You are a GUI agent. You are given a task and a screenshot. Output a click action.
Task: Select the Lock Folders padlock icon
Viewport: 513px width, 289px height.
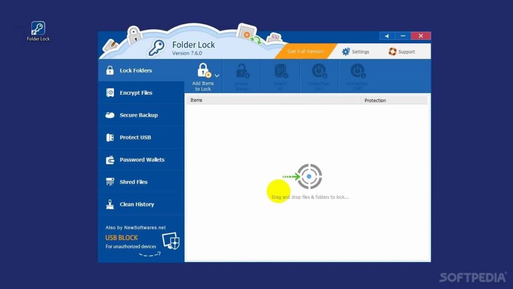click(109, 70)
